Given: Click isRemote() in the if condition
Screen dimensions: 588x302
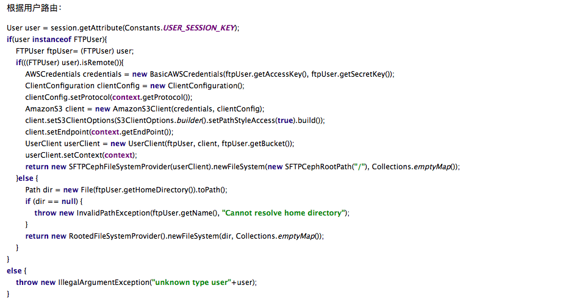Looking at the screenshot, I should coord(101,63).
